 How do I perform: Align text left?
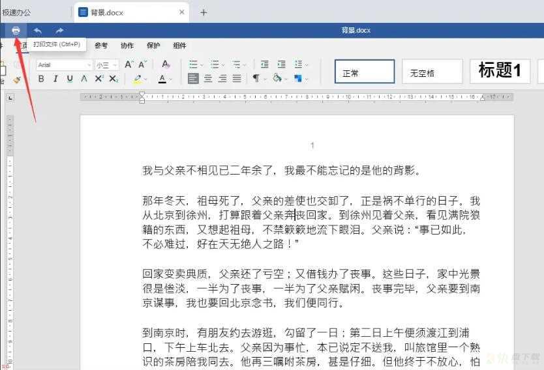(x=193, y=79)
